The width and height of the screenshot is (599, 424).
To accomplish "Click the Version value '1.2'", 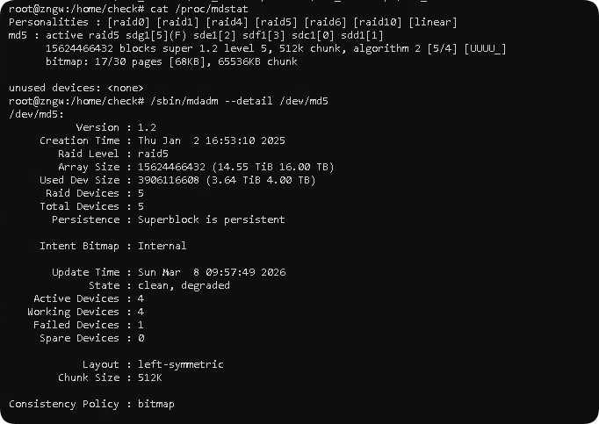I will coord(147,127).
